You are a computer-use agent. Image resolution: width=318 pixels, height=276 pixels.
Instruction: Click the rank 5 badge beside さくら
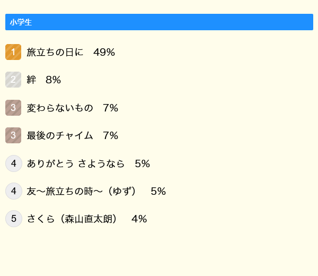[13, 219]
